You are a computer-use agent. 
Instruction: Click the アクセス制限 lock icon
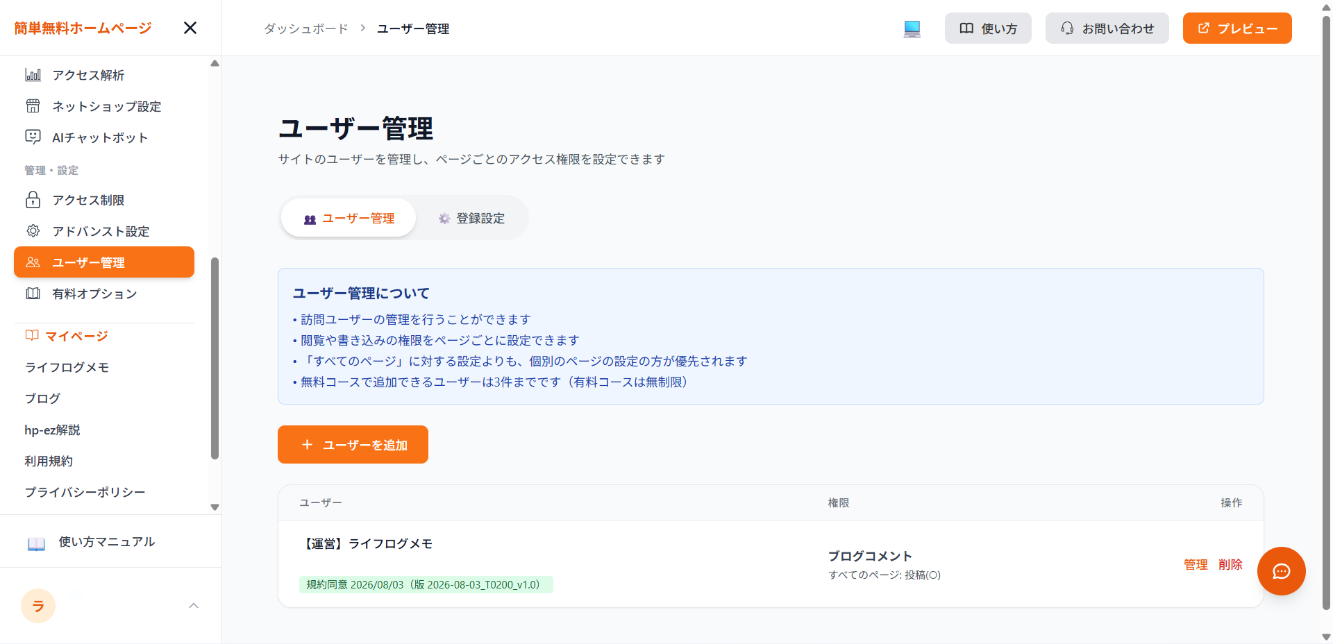(x=33, y=200)
